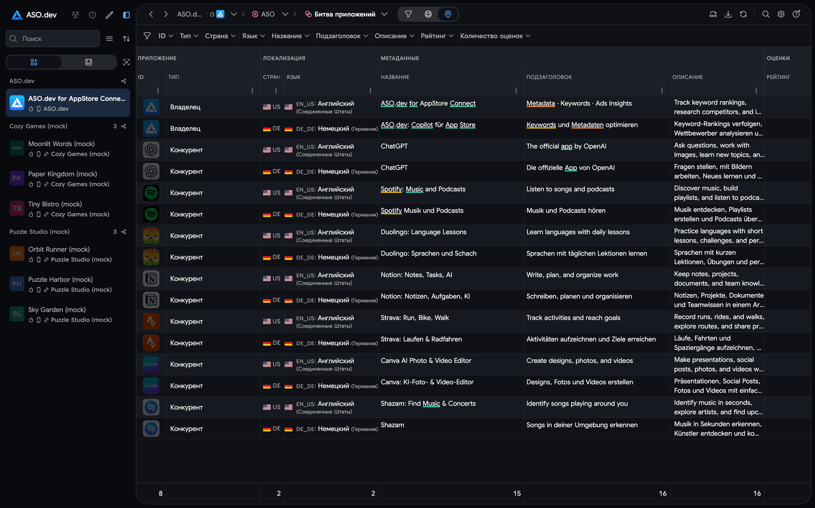Select Orbit Runner (mock) app
The height and width of the screenshot is (508, 815).
tap(68, 254)
